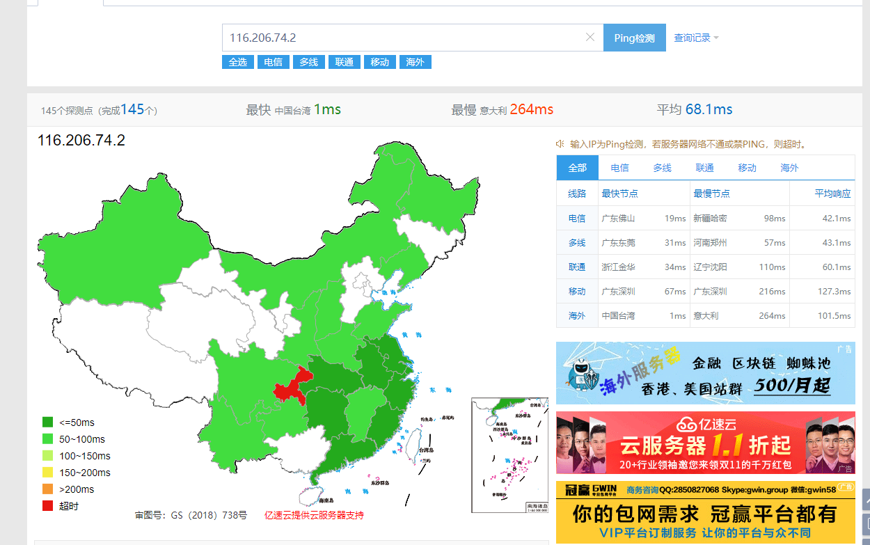This screenshot has height=545, width=870.
Task: Click the robot mascot in 海外服务器 ad
Action: (x=581, y=372)
